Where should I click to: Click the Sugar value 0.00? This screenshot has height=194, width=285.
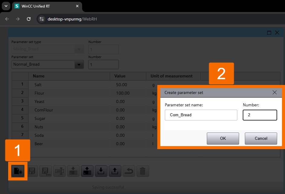pos(120,119)
